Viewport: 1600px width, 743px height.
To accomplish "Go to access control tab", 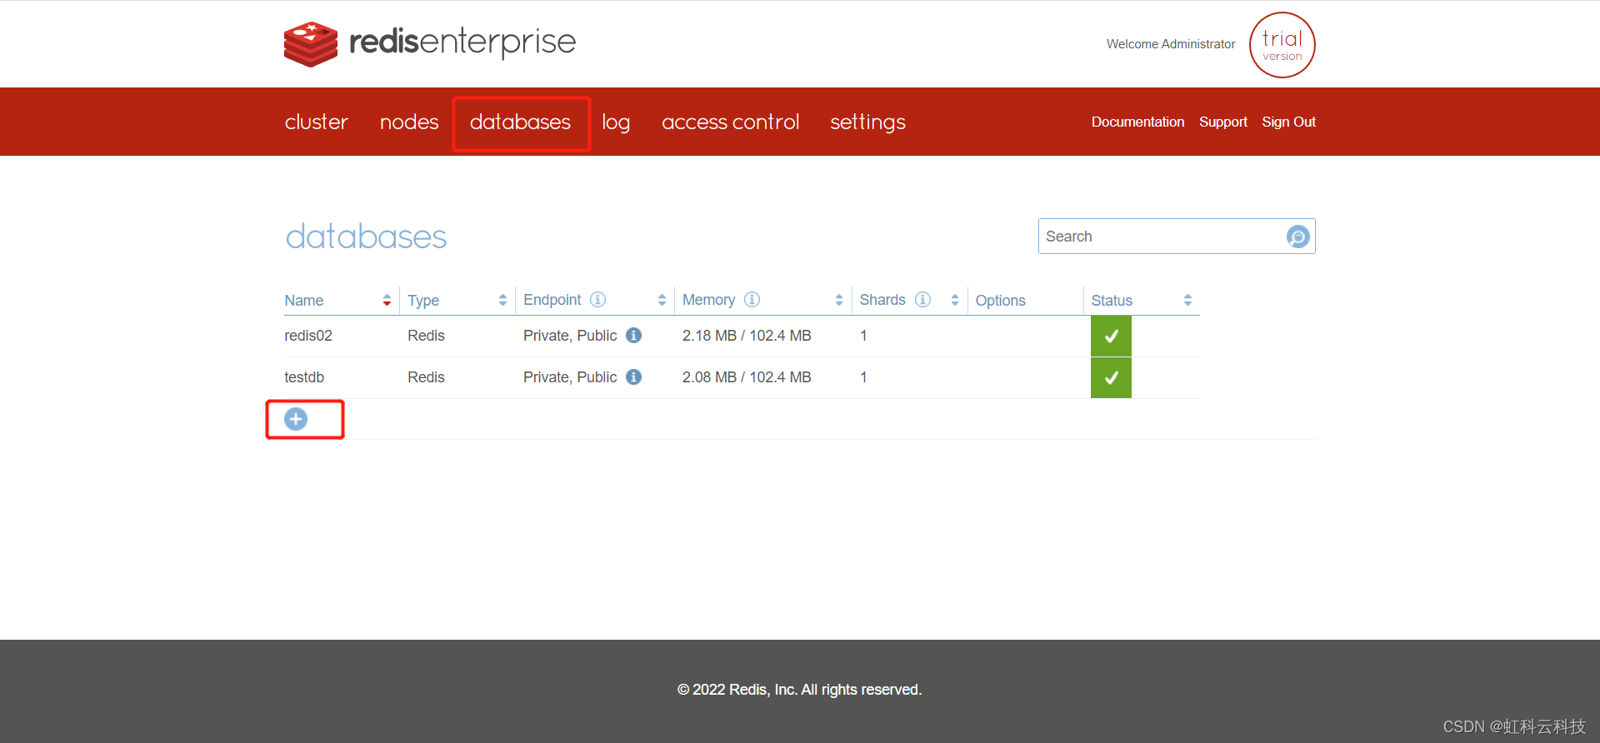I will pyautogui.click(x=730, y=122).
